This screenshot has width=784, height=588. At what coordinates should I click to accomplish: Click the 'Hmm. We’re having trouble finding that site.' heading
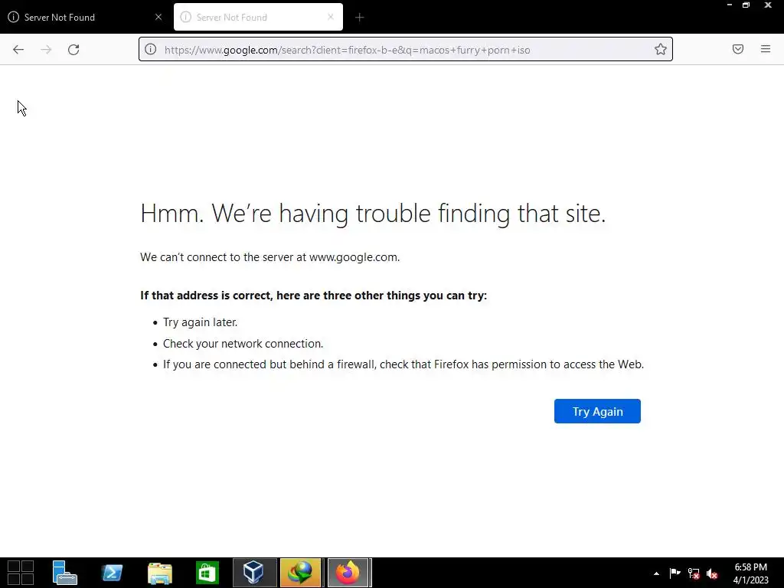[x=373, y=214]
